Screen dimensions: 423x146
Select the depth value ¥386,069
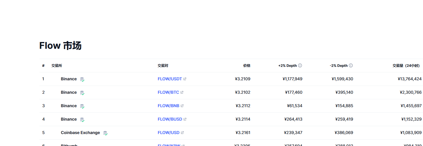(344, 133)
